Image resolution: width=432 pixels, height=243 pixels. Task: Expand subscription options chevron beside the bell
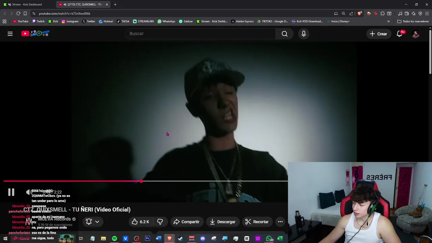pos(97,222)
